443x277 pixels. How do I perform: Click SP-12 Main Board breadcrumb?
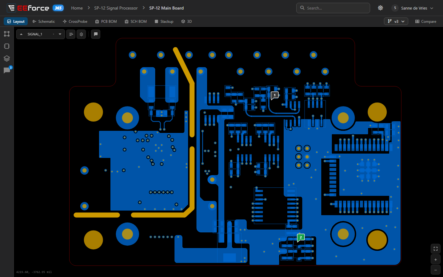point(166,8)
